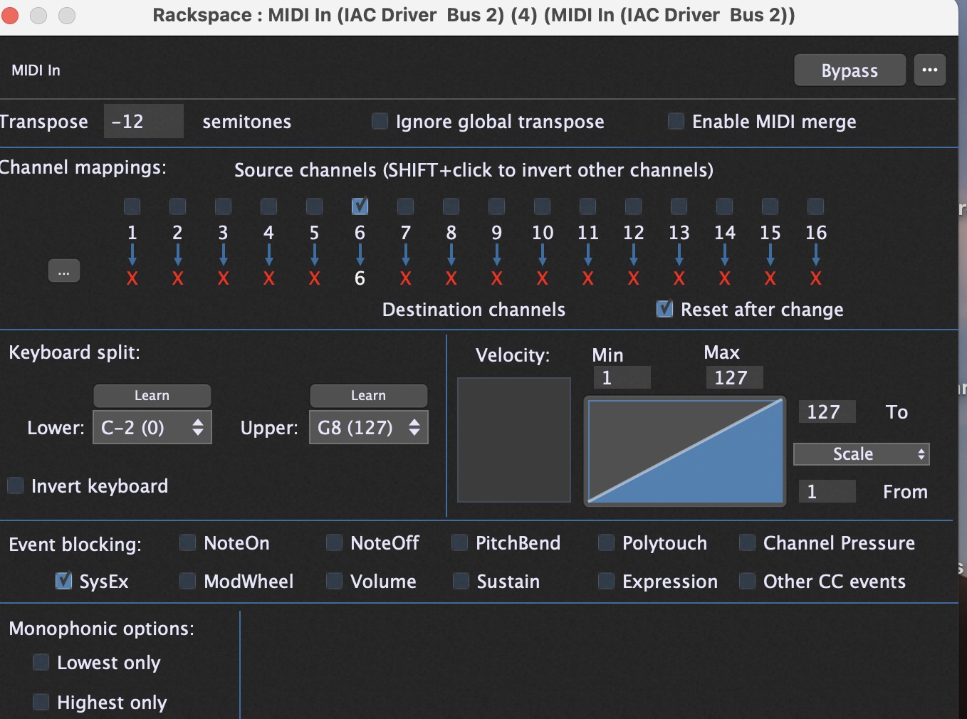Check source channel 1 checkbox
The image size is (967, 719).
click(132, 206)
